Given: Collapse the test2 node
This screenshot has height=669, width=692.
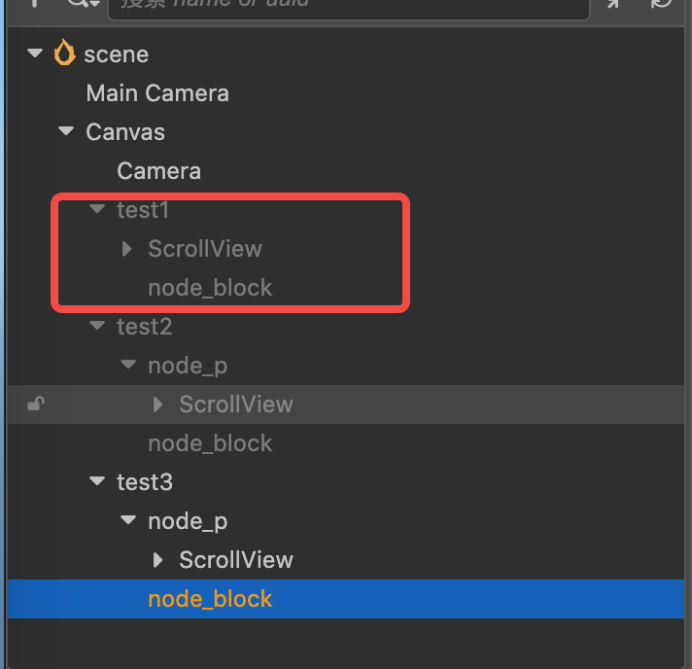Looking at the screenshot, I should click(97, 326).
